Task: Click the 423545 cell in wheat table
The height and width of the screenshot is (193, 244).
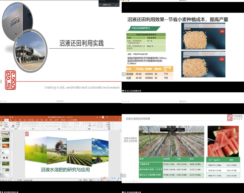Action: 149,74
